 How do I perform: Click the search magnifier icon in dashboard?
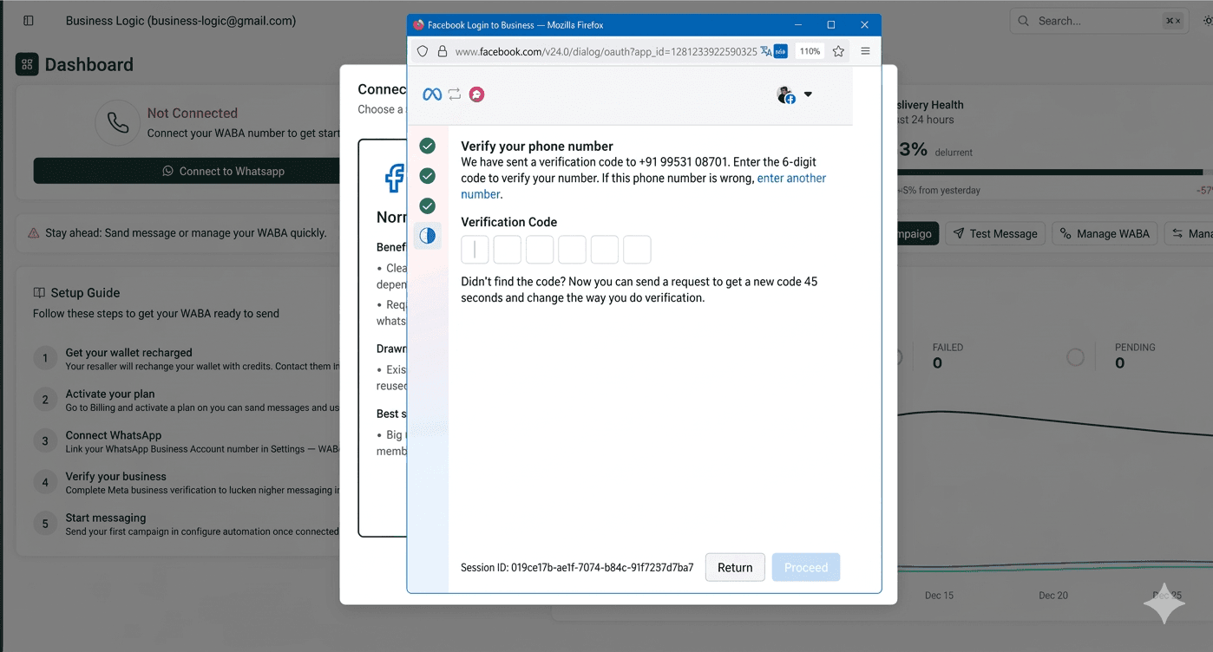click(x=1024, y=21)
